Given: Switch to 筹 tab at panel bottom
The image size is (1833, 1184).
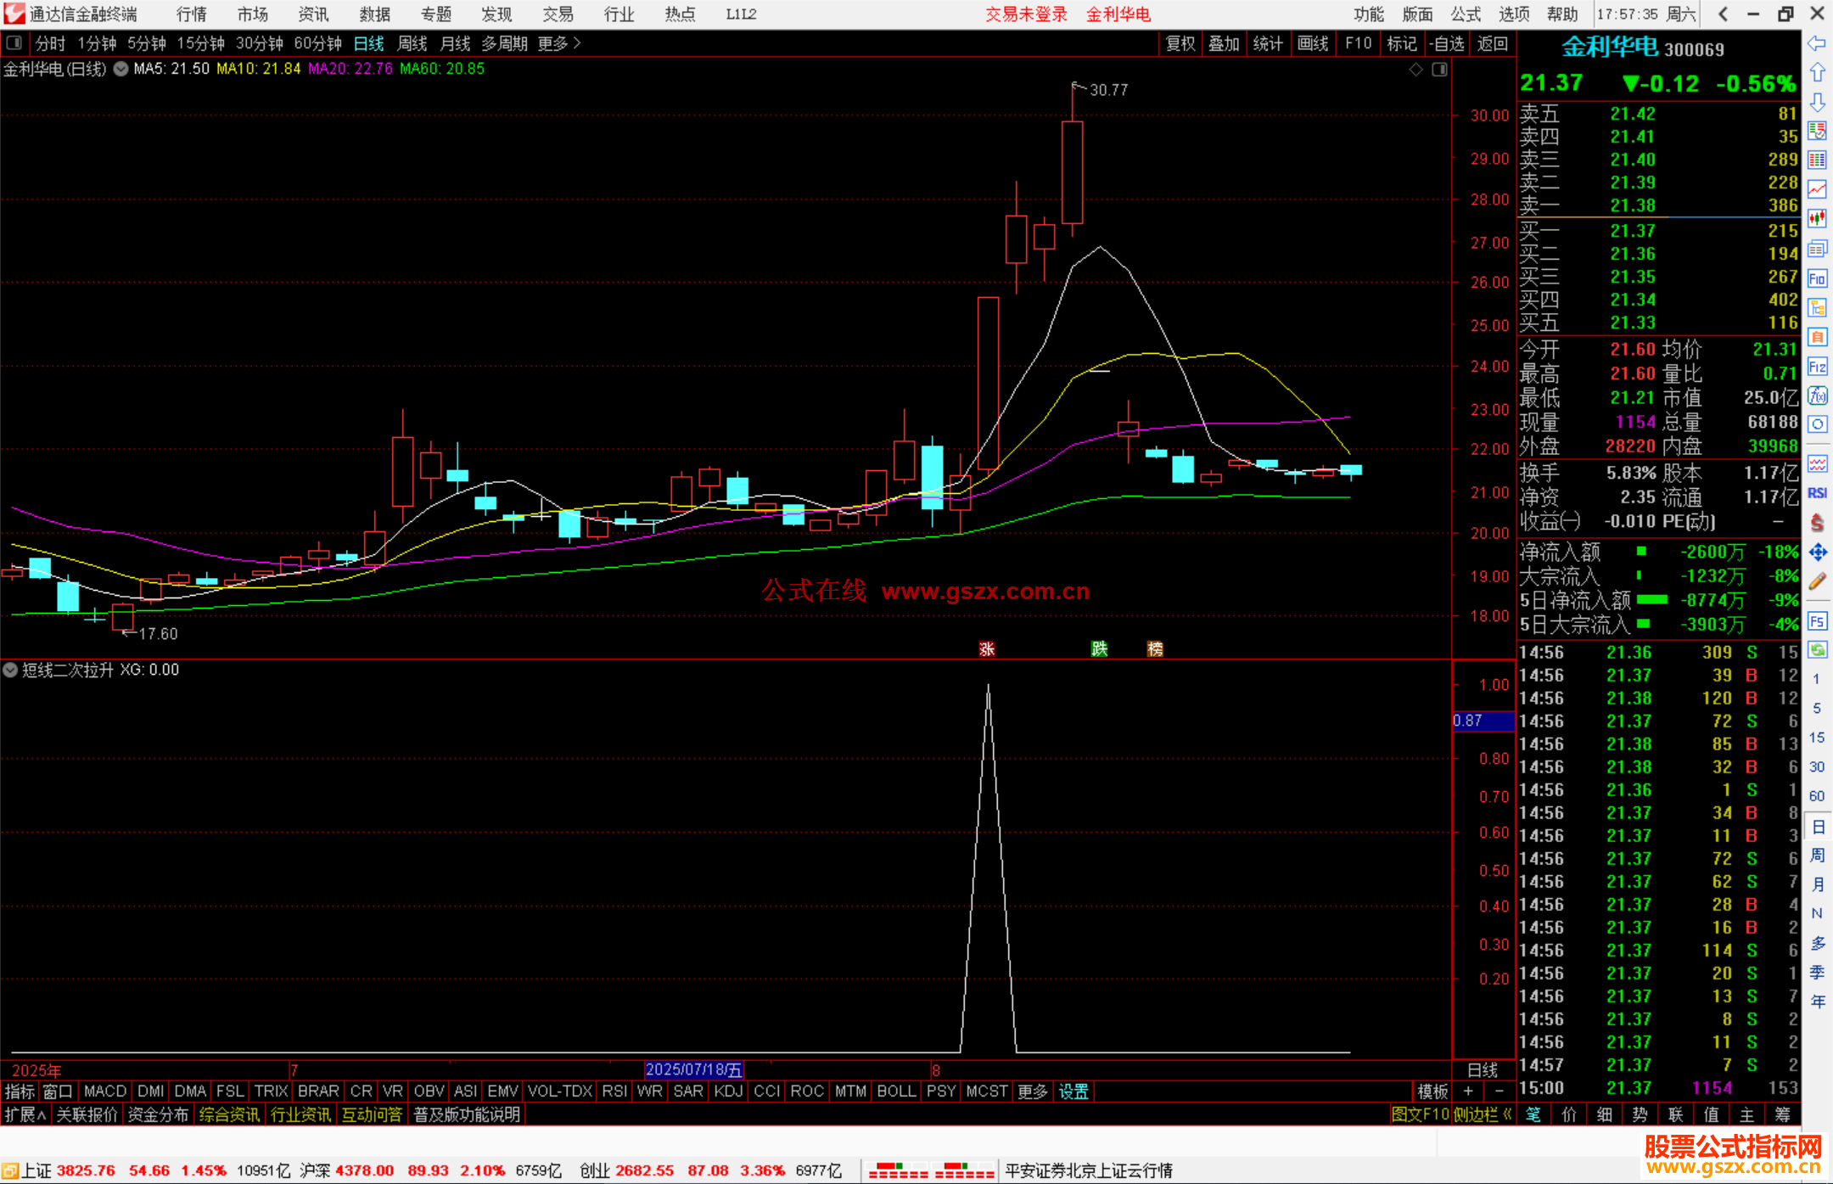Looking at the screenshot, I should click(1783, 1114).
